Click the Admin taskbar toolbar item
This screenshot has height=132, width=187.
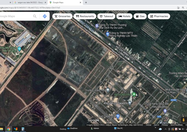click(x=95, y=128)
